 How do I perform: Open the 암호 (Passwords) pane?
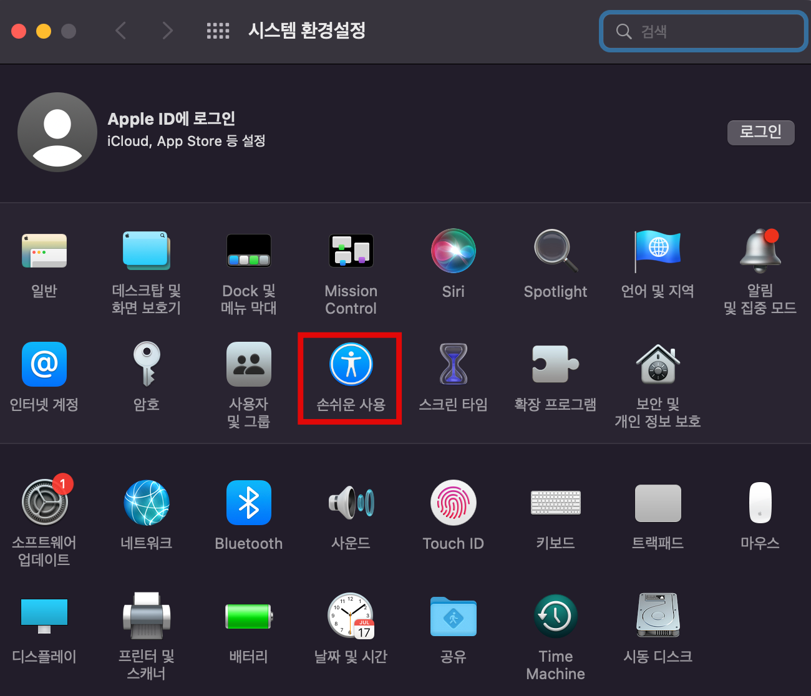tap(146, 364)
